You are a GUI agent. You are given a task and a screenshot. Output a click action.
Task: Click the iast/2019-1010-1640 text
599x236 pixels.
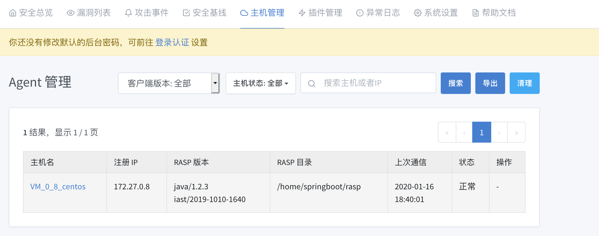(210, 199)
